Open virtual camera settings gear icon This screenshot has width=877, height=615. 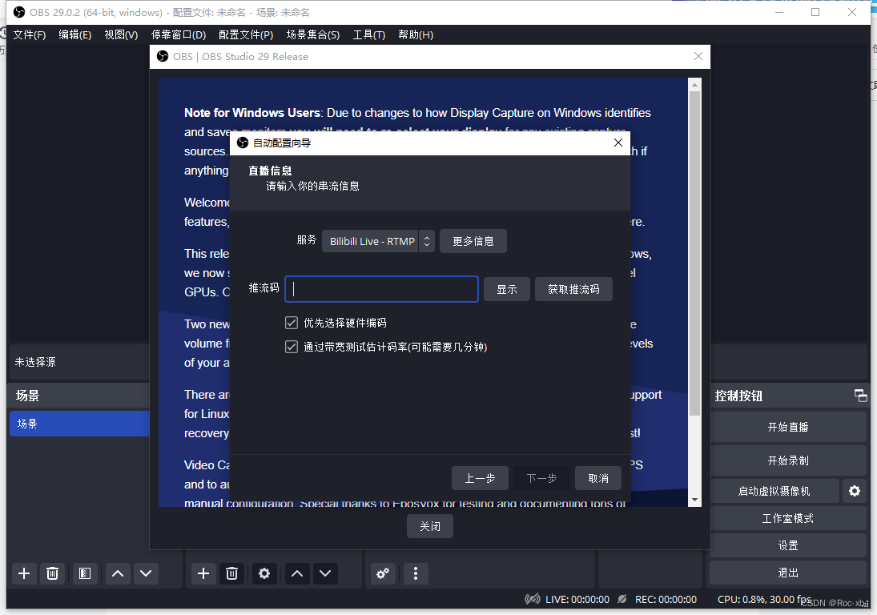(x=855, y=491)
